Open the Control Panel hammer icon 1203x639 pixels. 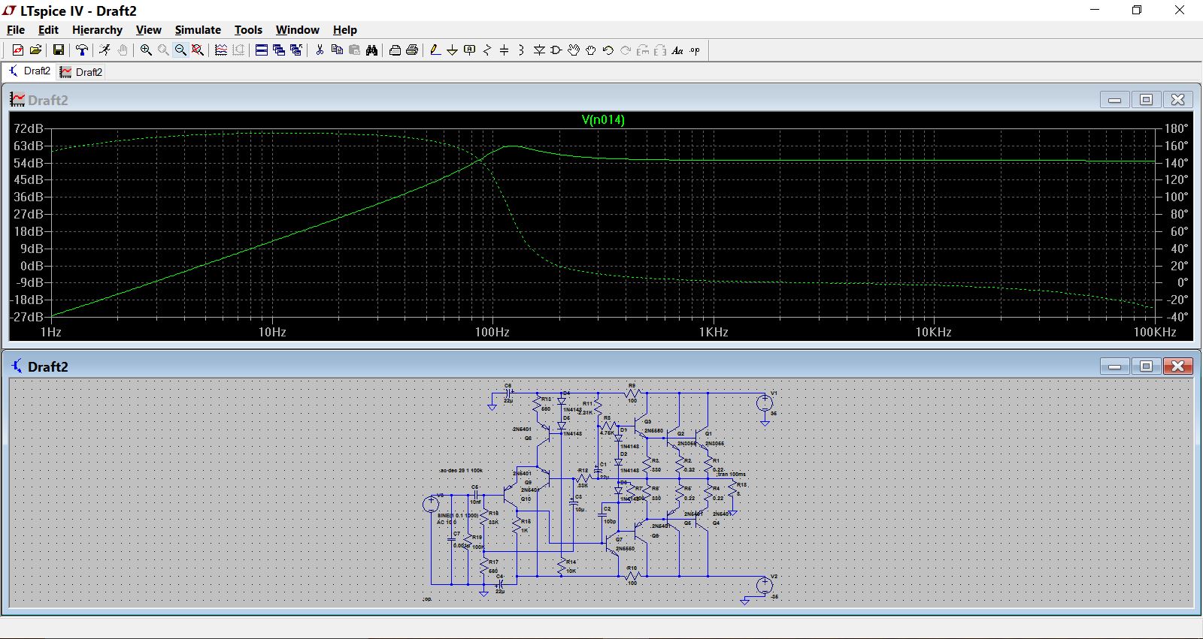(x=82, y=50)
